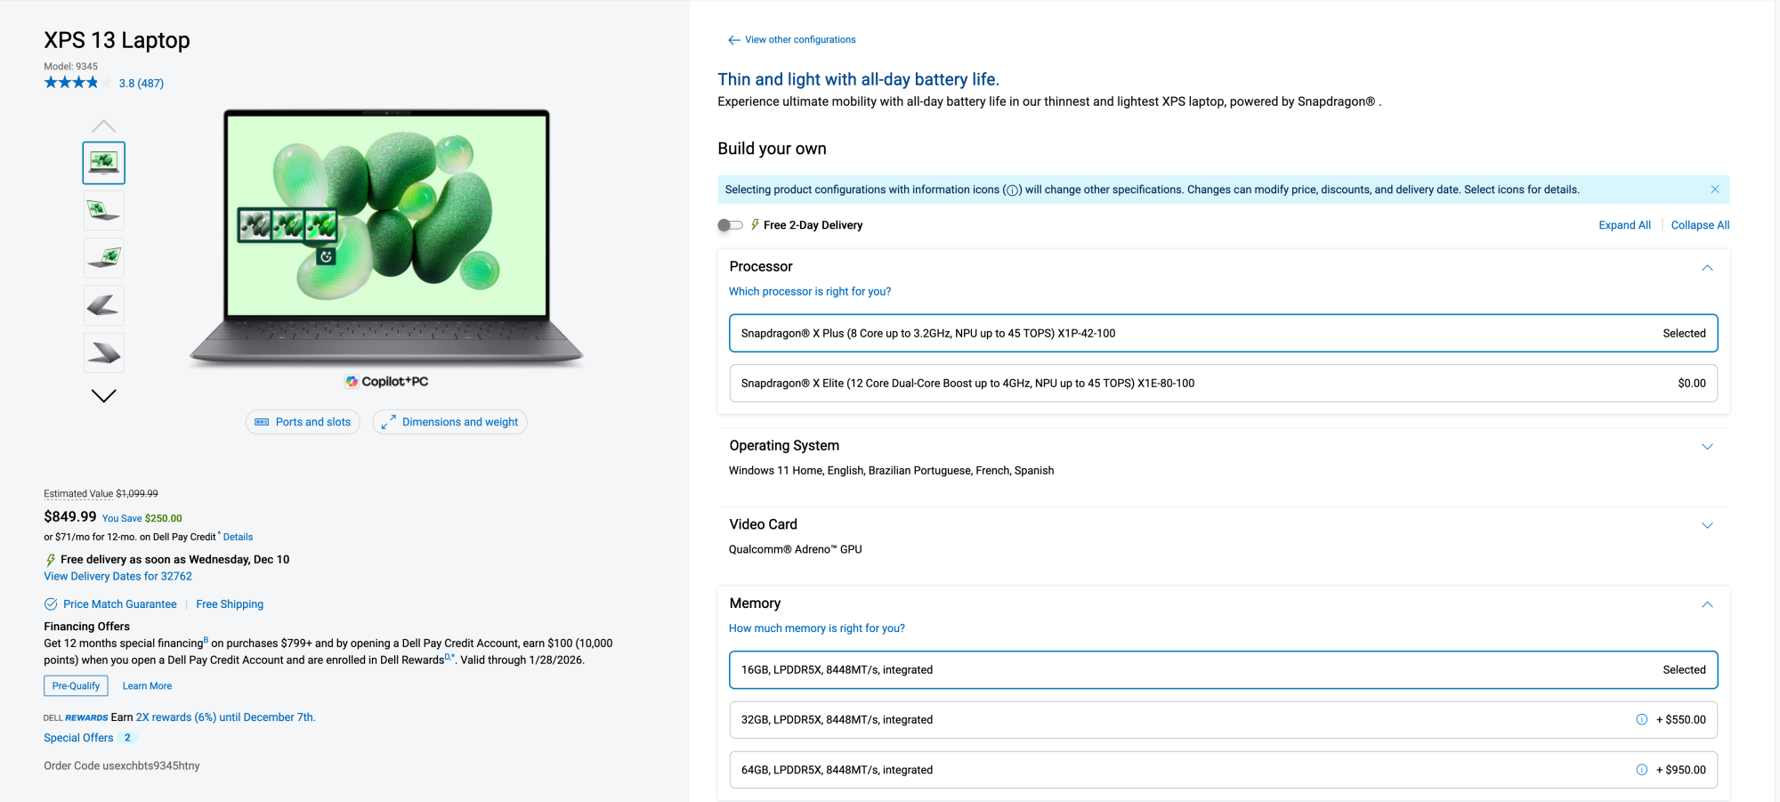
Task: Collapse the Memory section
Action: pyautogui.click(x=1707, y=604)
